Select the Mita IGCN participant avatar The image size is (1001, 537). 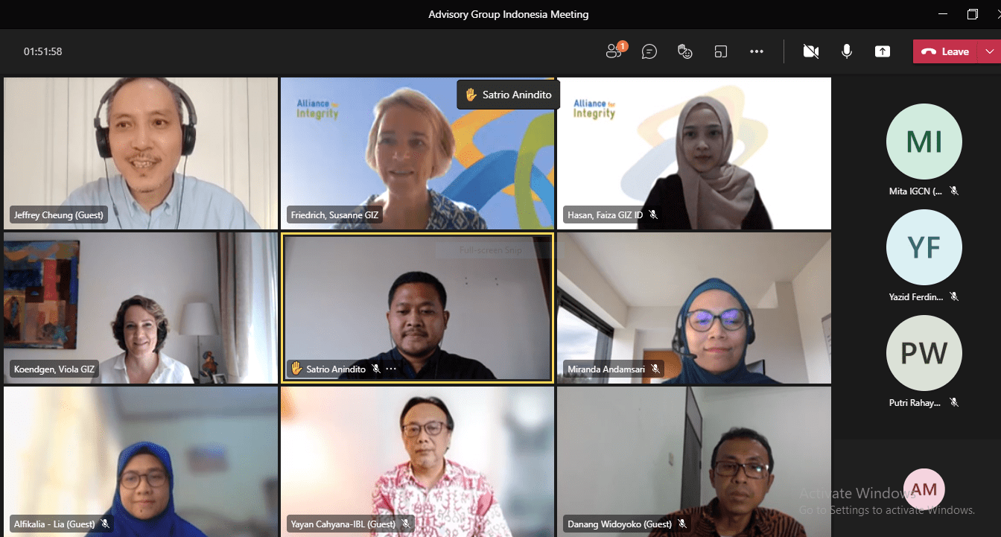(924, 142)
